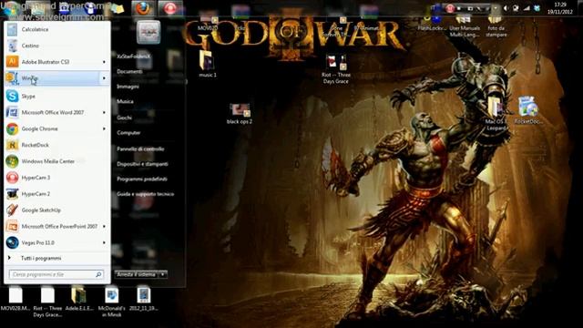Select the McDonald's in Minsk desktop file
Viewport: 583px width, 328px height.
pos(111,302)
